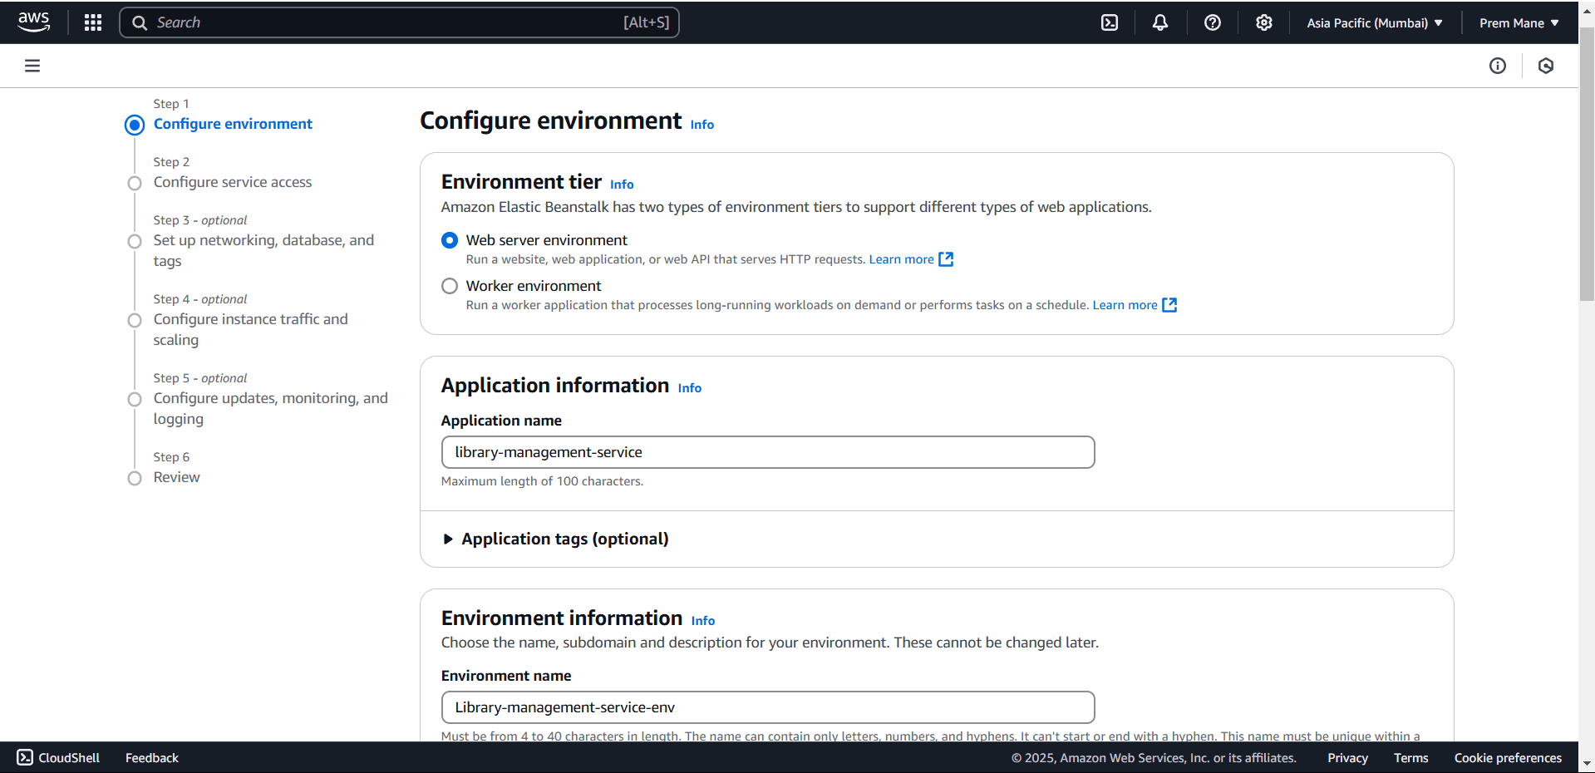The image size is (1595, 773).
Task: Click the 'Step 6' label
Action: click(171, 457)
